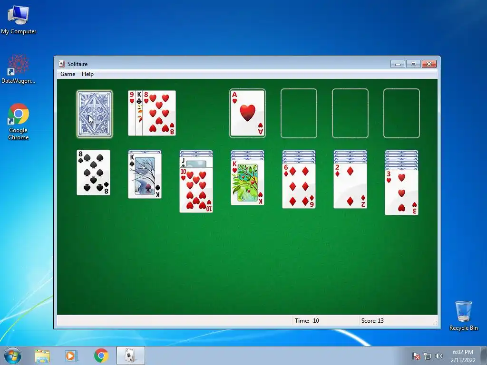Screen dimensions: 487x365
Task: Open the Action Center flag icon
Action: [x=416, y=356]
